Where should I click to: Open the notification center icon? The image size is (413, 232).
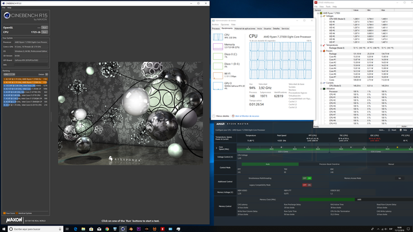tap(408, 229)
